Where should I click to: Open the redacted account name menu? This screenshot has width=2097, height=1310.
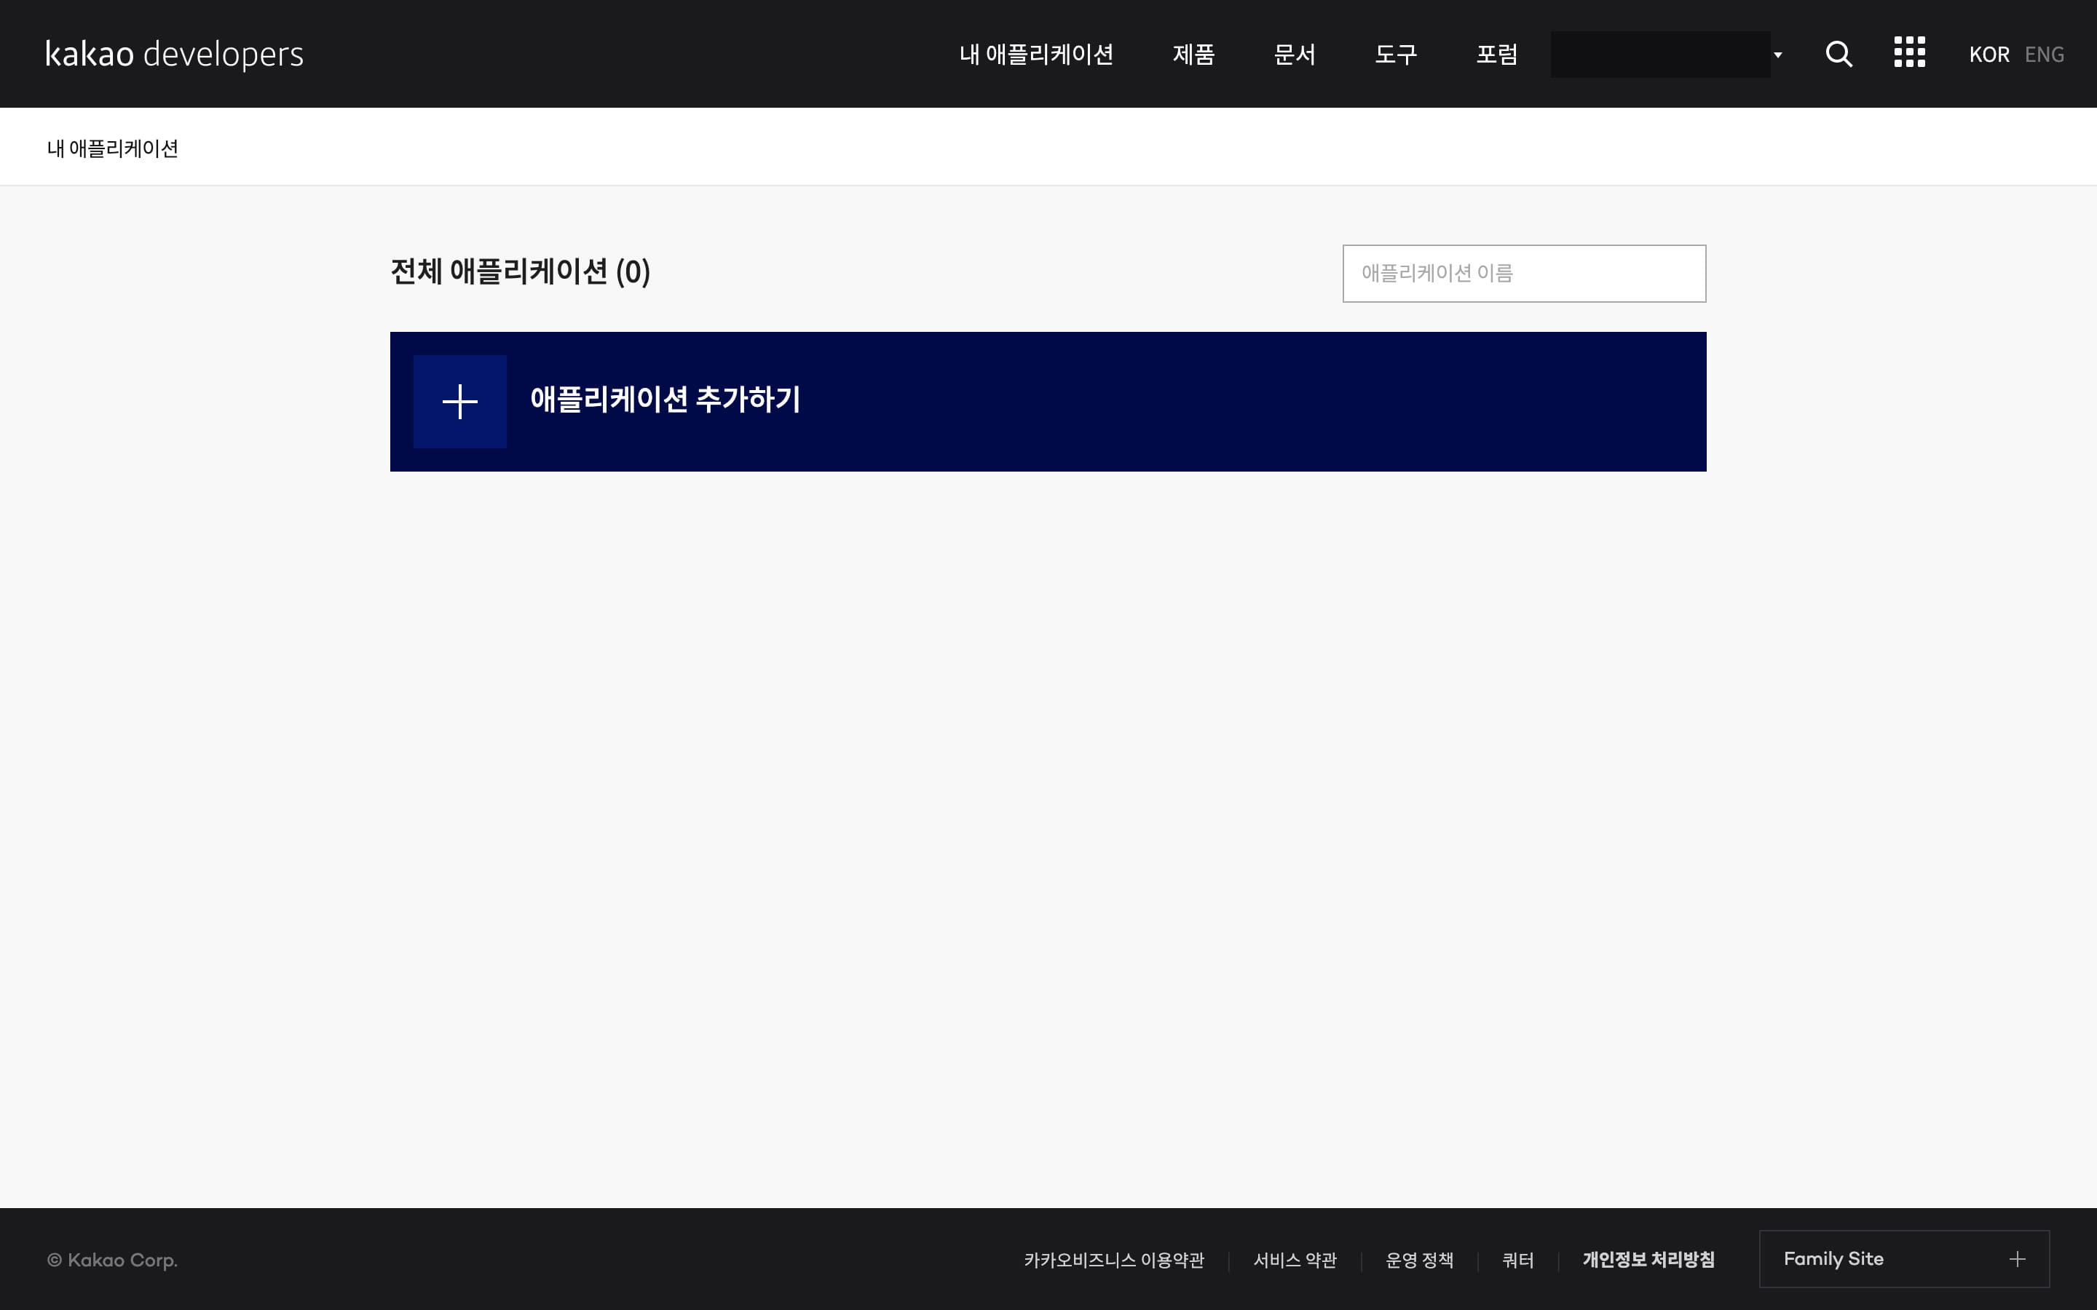[x=1659, y=54]
